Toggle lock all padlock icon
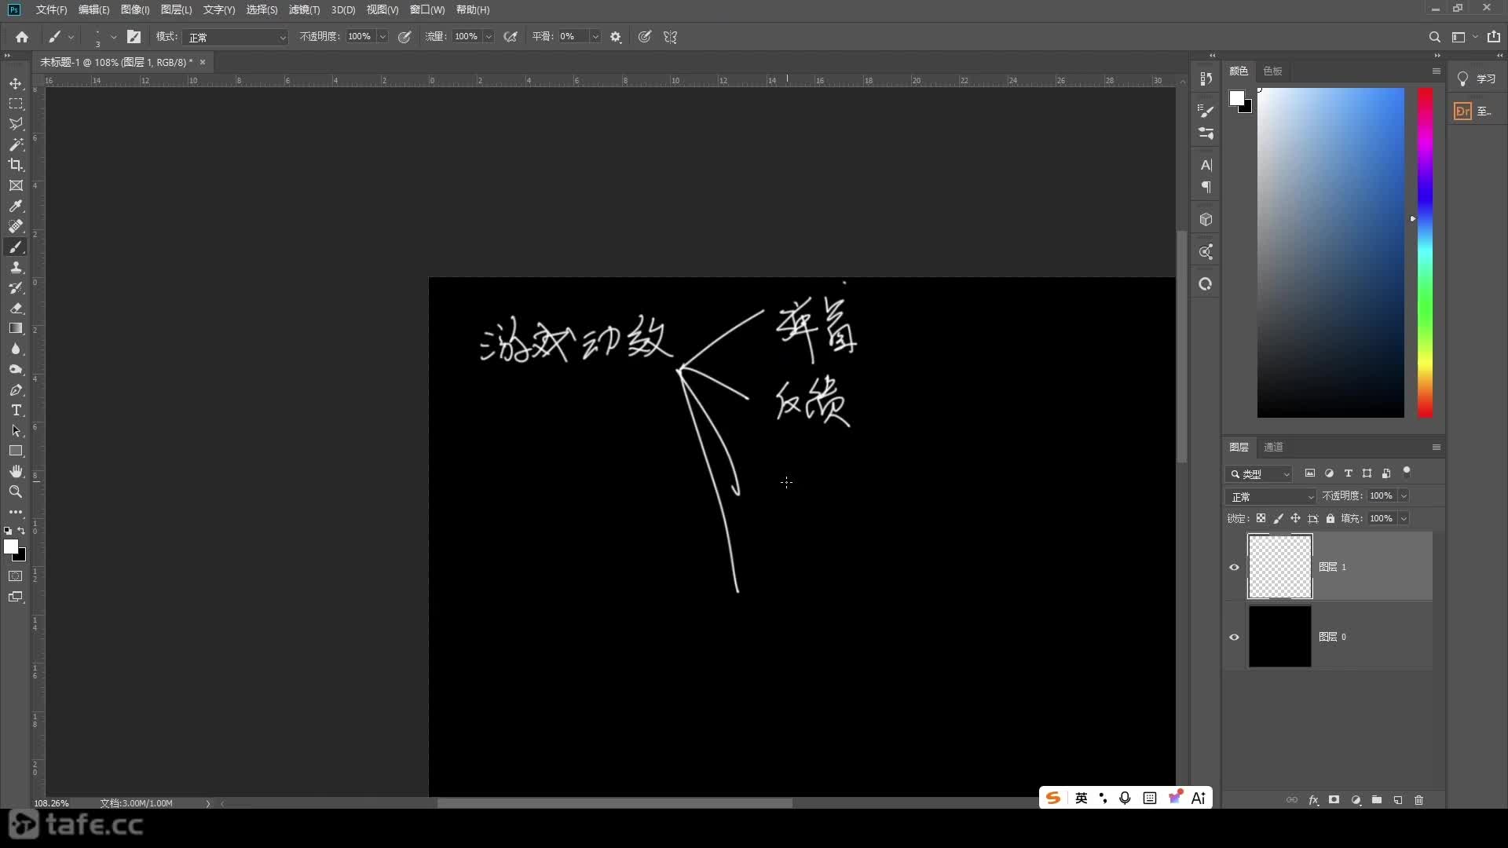 pyautogui.click(x=1330, y=518)
